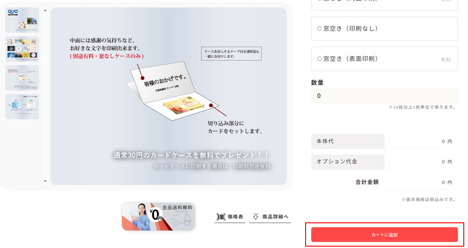Jump to 商品詳細へ section
The image size is (468, 248).
click(x=270, y=217)
